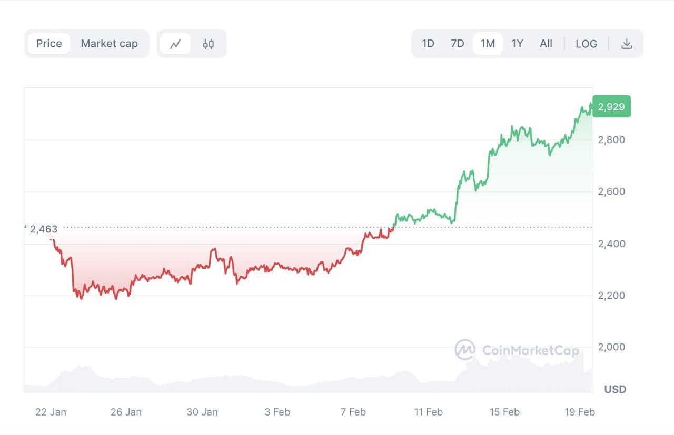The width and height of the screenshot is (674, 435).
Task: Select the Market cap tab
Action: pos(109,44)
